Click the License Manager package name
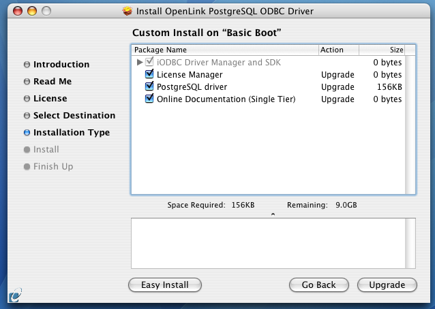Viewport: 435px width, 309px height. click(190, 75)
